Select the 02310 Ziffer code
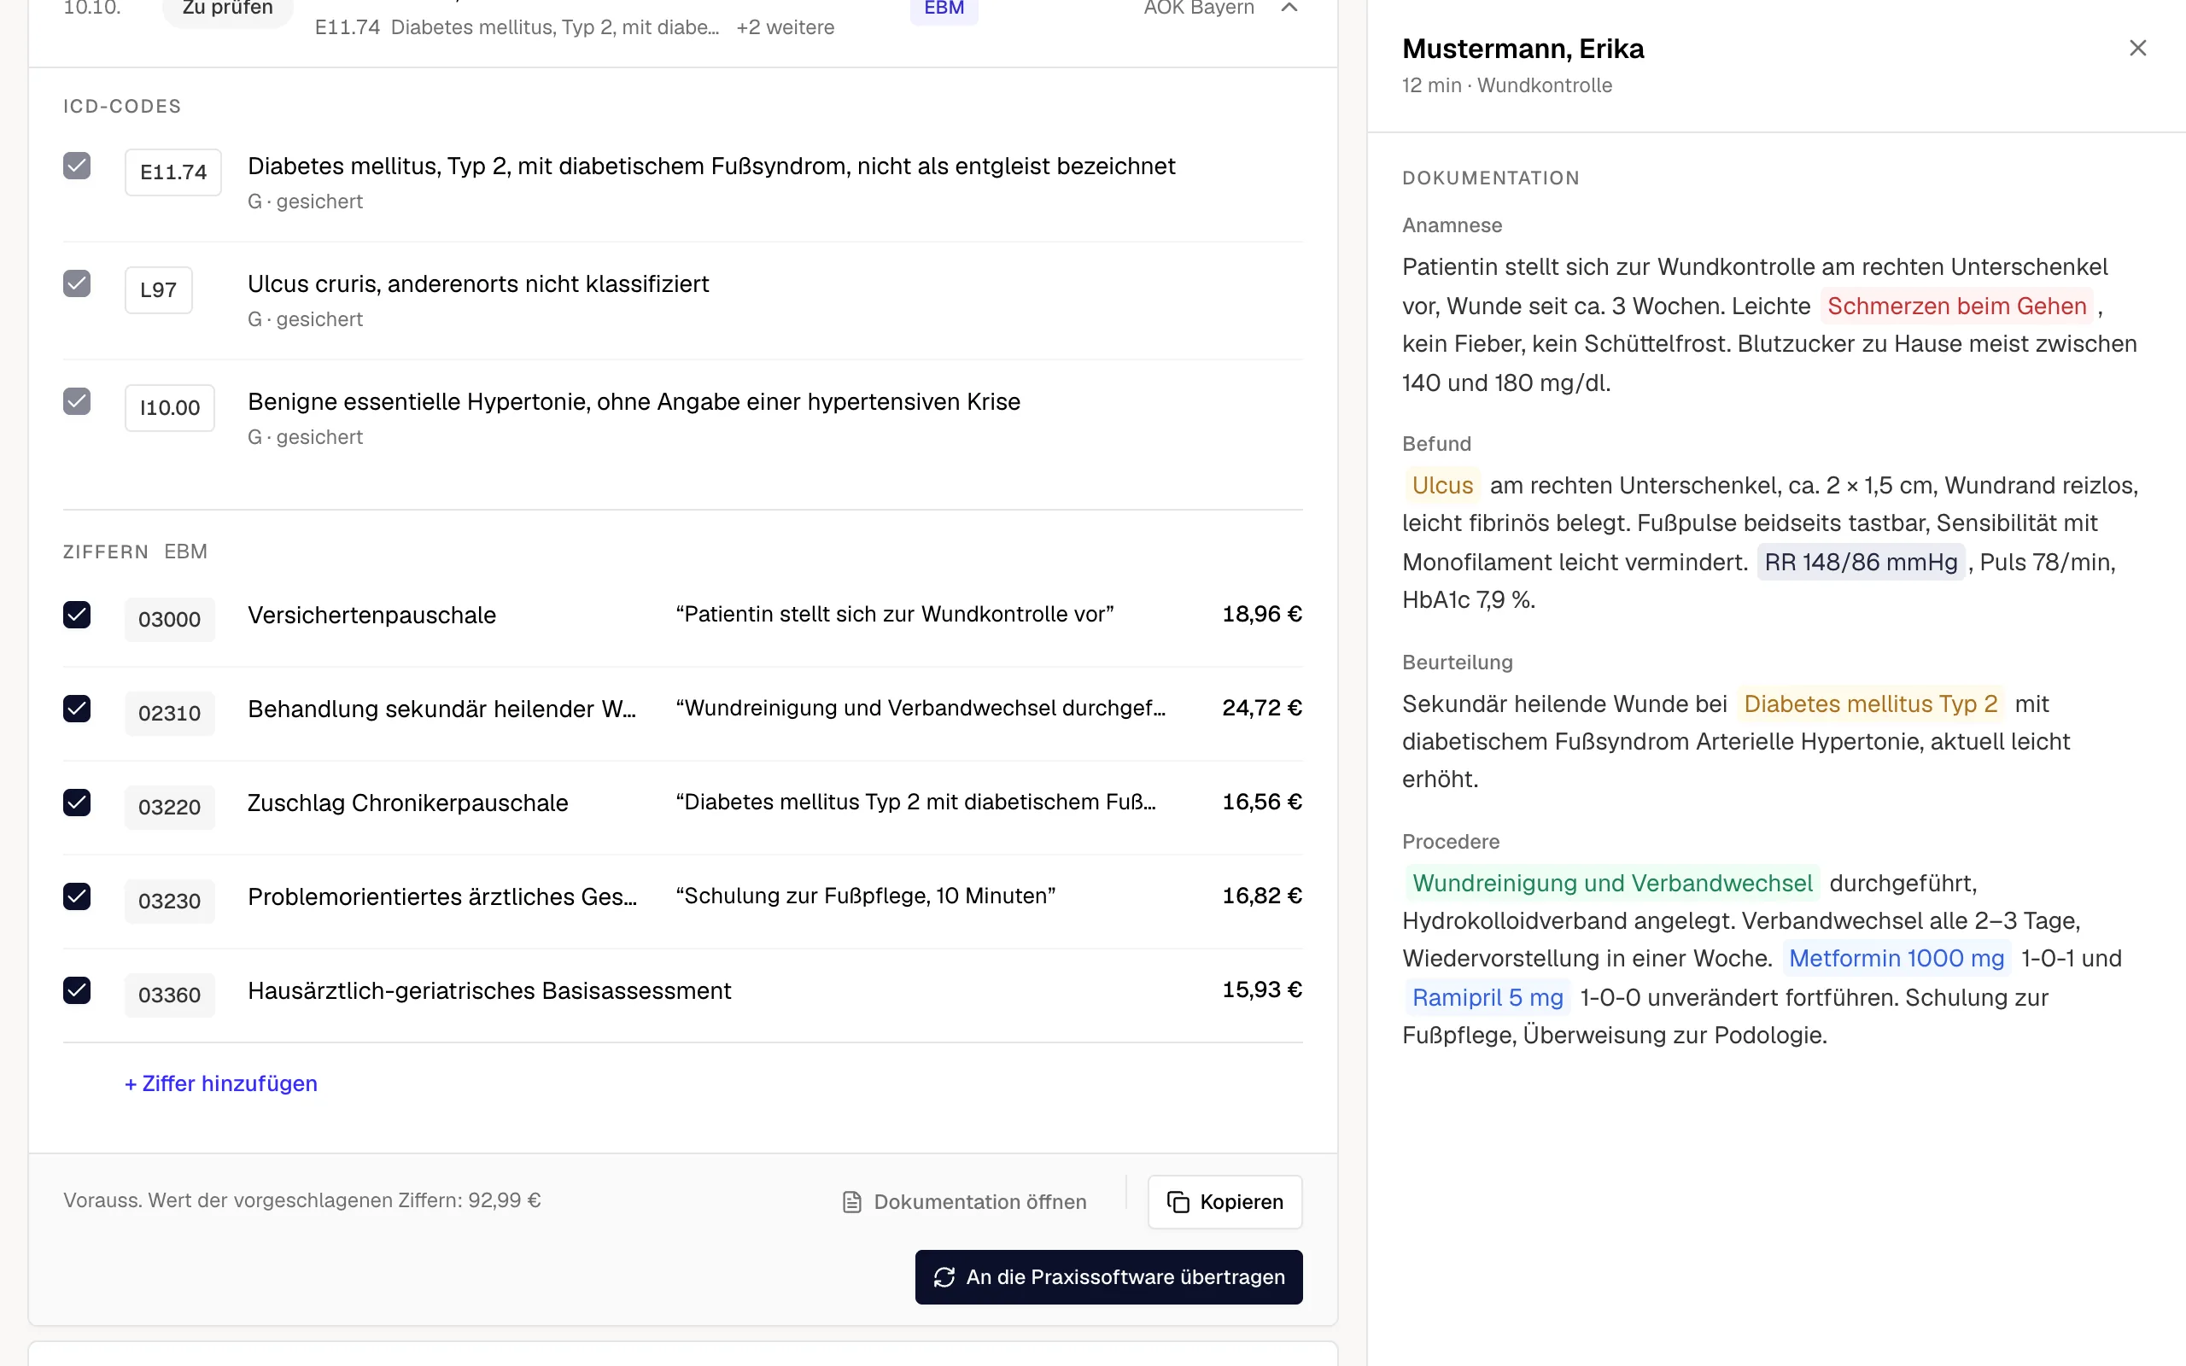This screenshot has height=1366, width=2186. (170, 713)
